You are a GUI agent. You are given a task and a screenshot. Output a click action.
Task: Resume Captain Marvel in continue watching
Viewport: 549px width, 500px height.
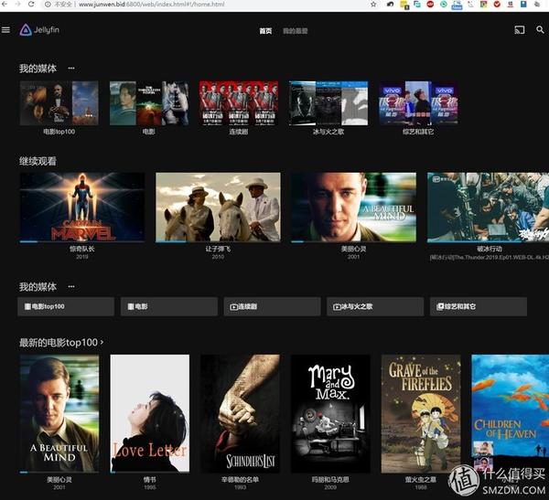coord(82,207)
